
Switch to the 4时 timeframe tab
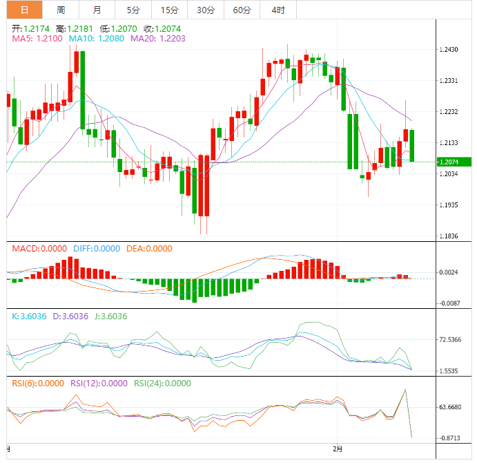click(278, 10)
